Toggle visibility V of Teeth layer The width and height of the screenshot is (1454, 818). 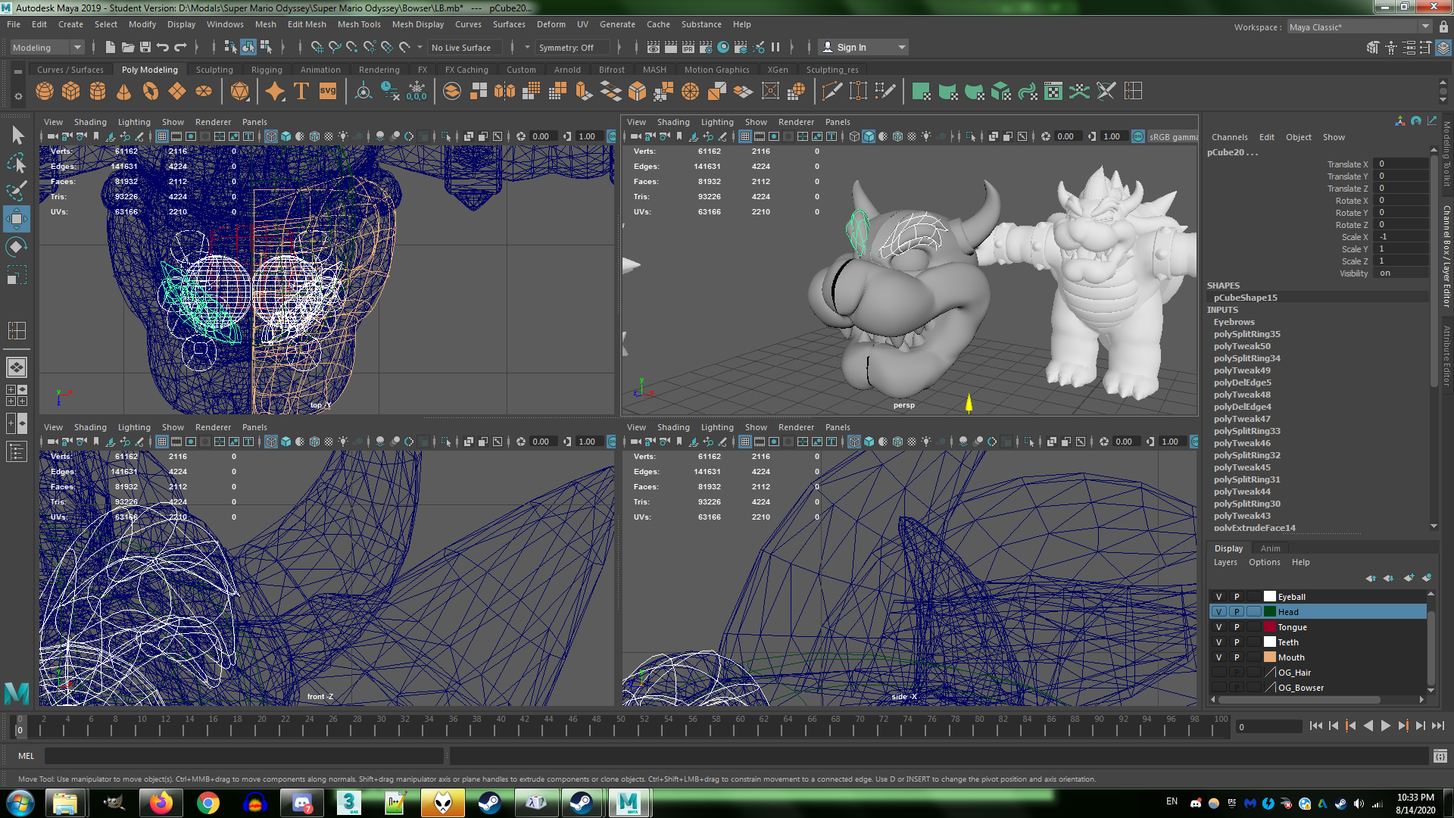(1218, 642)
